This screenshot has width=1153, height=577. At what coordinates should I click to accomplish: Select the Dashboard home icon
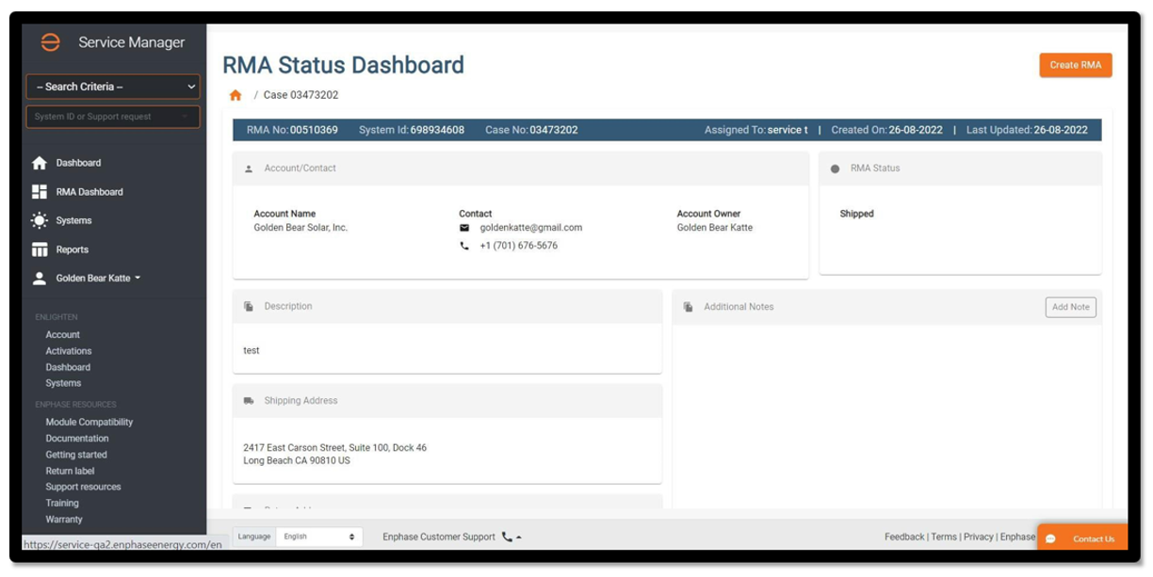coord(38,162)
